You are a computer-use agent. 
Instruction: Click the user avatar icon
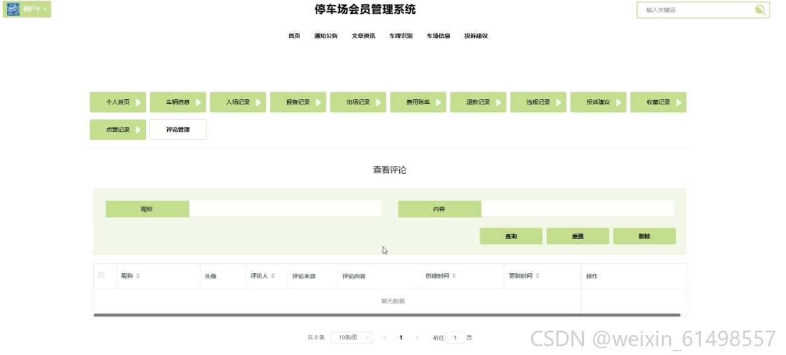coord(13,9)
